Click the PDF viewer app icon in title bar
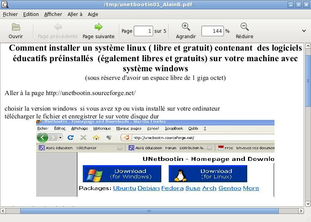Screen dimensions: 311x222 coord(5,4)
